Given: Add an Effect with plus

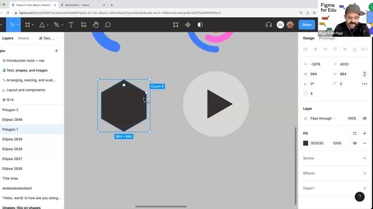Looking at the screenshot, I should pyautogui.click(x=364, y=173).
